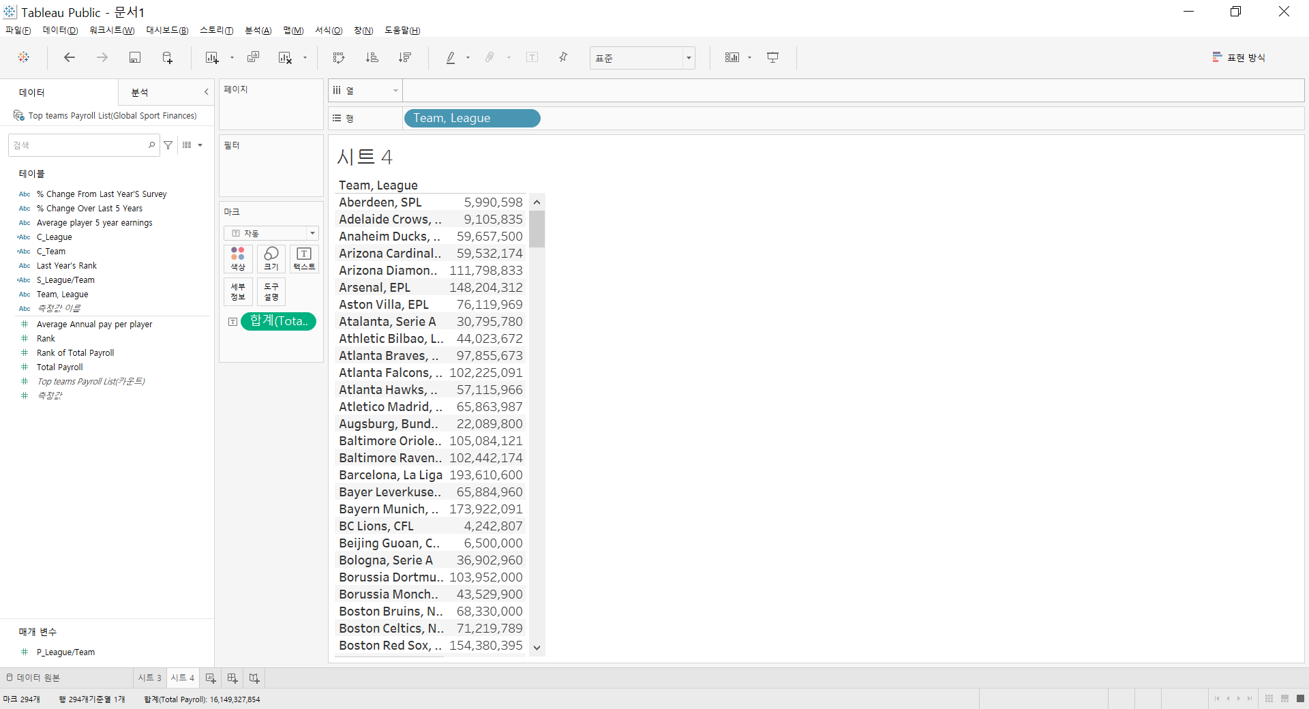Click new story tab icon at bottom
This screenshot has height=709, width=1309.
(x=254, y=678)
